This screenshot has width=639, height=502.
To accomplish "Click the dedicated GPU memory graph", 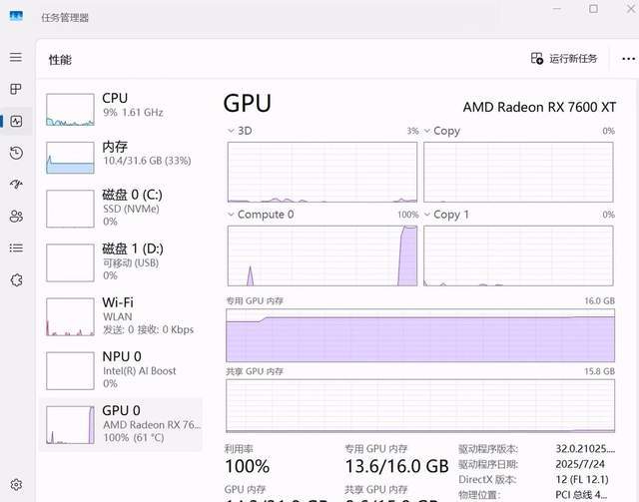I will coord(420,335).
